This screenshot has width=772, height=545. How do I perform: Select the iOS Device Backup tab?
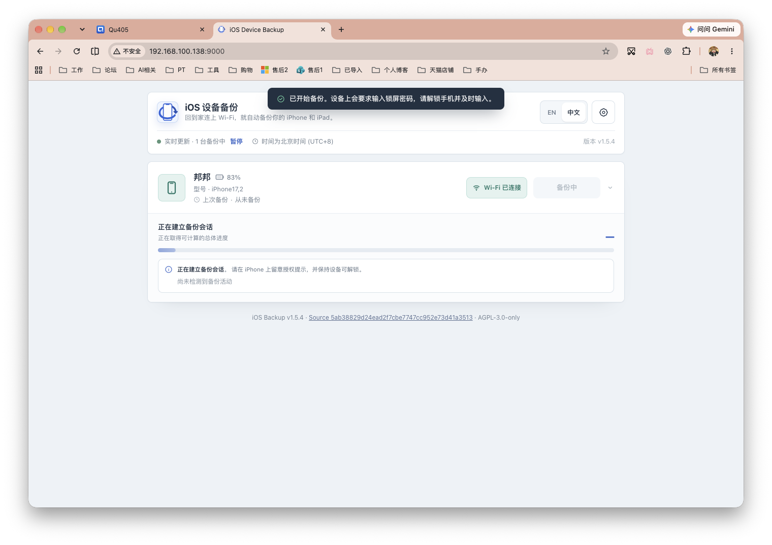(272, 29)
